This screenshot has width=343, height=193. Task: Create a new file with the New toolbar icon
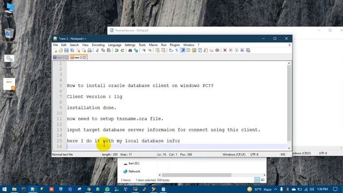point(55,50)
